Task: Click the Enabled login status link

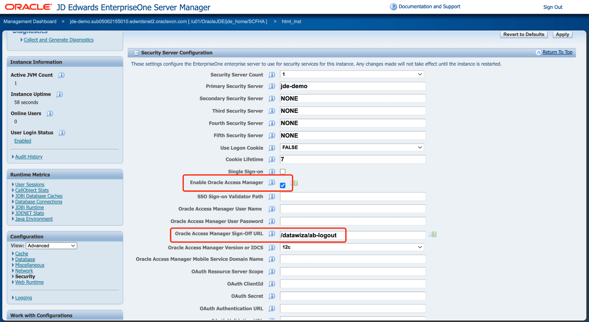Action: [23, 141]
